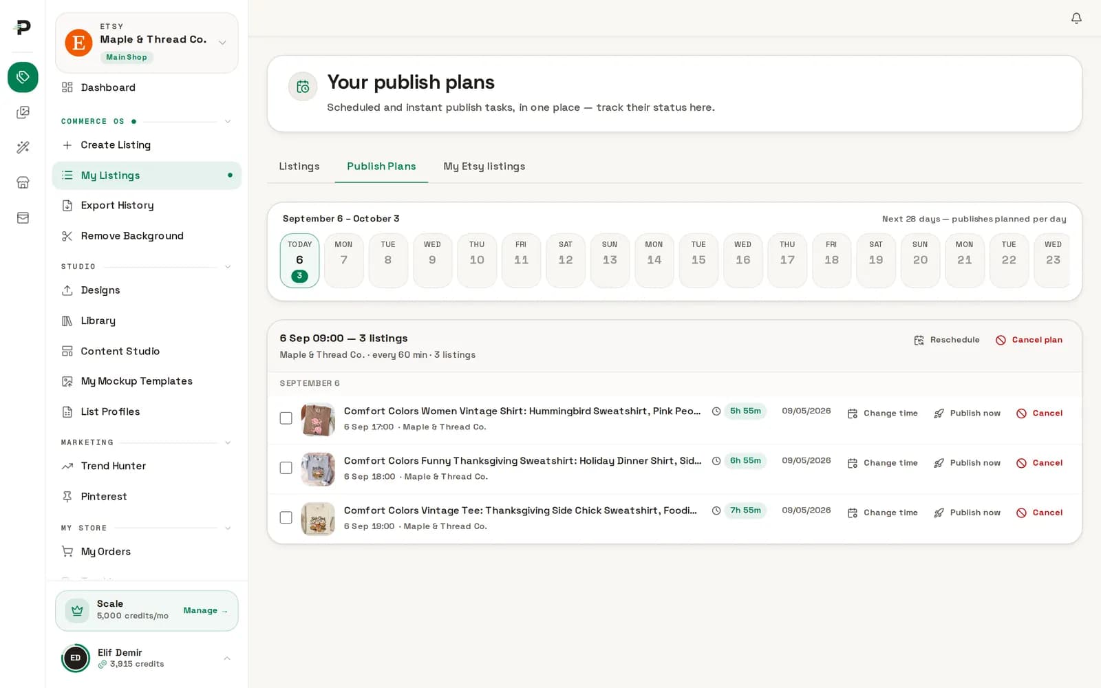This screenshot has width=1101, height=688.
Task: Publish the Hummingbird Sweatshirt listing now
Action: pos(968,413)
